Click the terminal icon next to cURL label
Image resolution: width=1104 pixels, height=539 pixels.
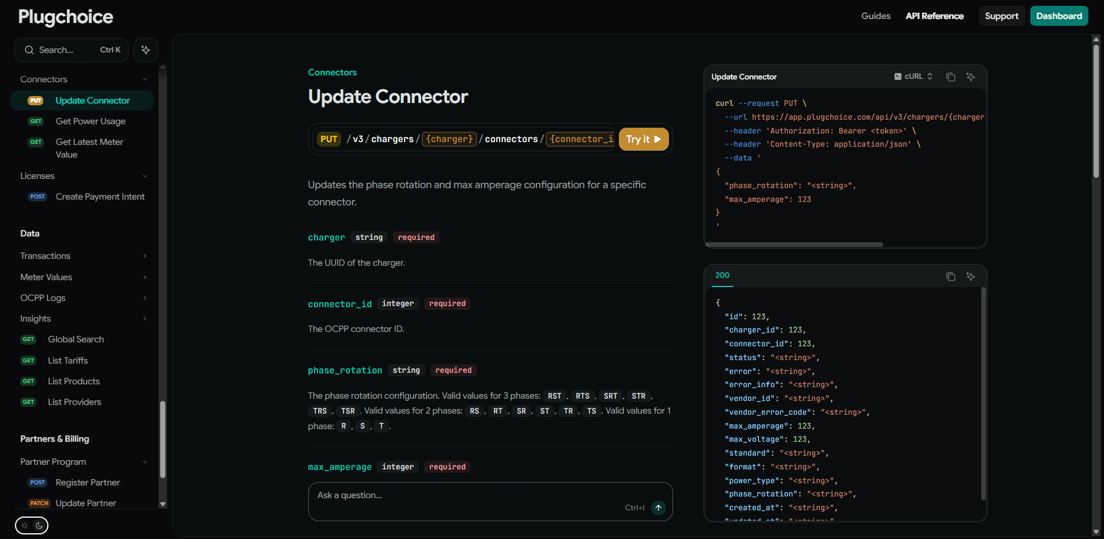tap(898, 76)
